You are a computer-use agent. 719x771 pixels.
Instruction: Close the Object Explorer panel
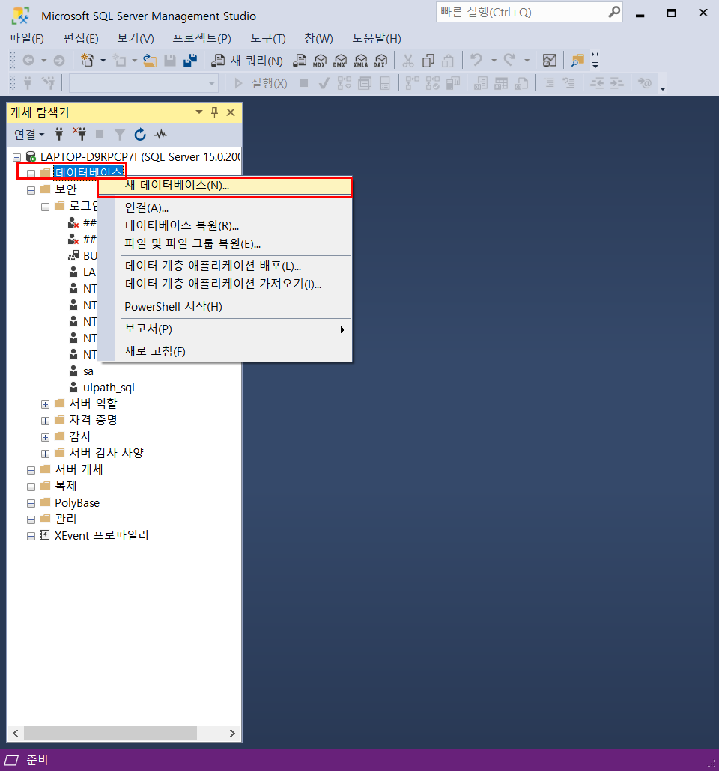tap(231, 112)
